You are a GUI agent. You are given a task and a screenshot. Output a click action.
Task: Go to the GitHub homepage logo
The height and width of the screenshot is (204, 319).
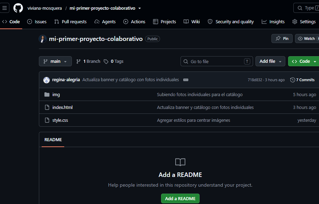pos(18,8)
